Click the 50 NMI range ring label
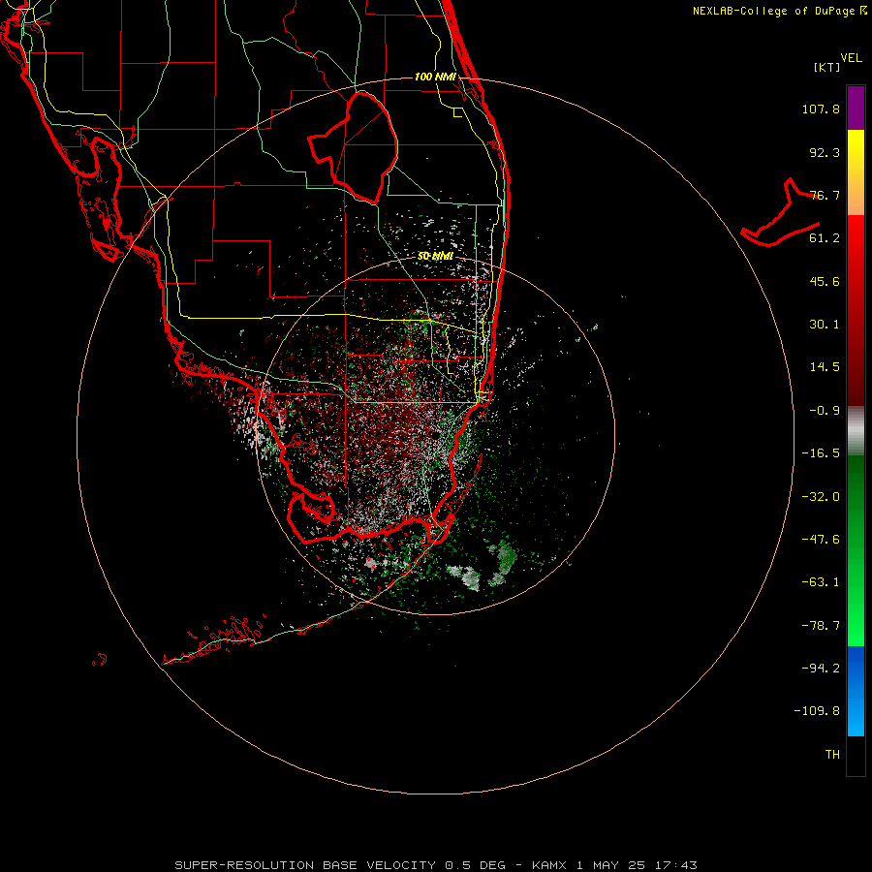Screen dimensions: 872x872 click(435, 256)
